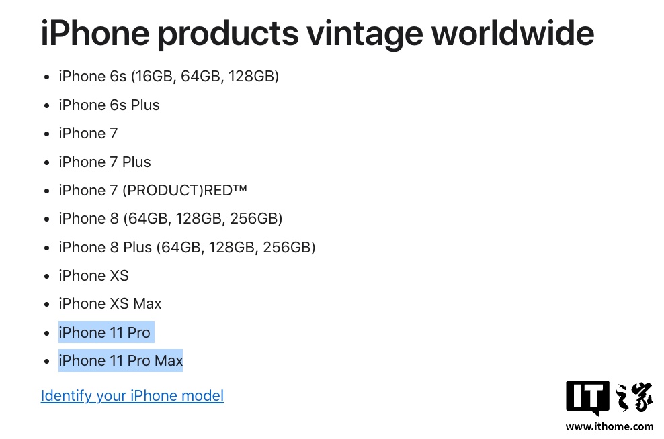Click the iPhone XS Max list item
This screenshot has width=664, height=439.
(110, 304)
